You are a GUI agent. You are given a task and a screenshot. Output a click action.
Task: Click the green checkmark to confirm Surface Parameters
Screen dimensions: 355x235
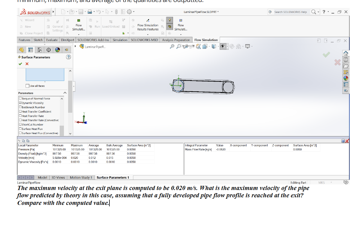pos(20,64)
